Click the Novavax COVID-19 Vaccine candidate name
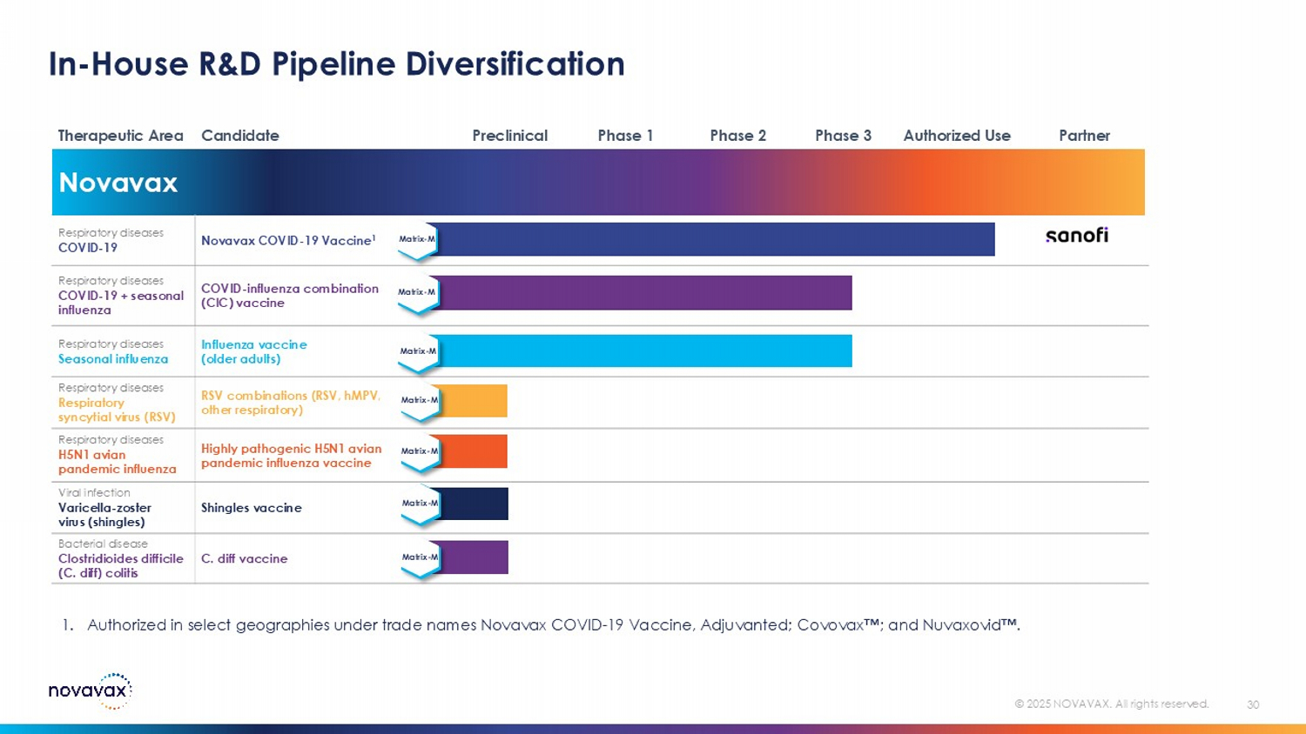Screen dimensions: 1306x734 287,241
